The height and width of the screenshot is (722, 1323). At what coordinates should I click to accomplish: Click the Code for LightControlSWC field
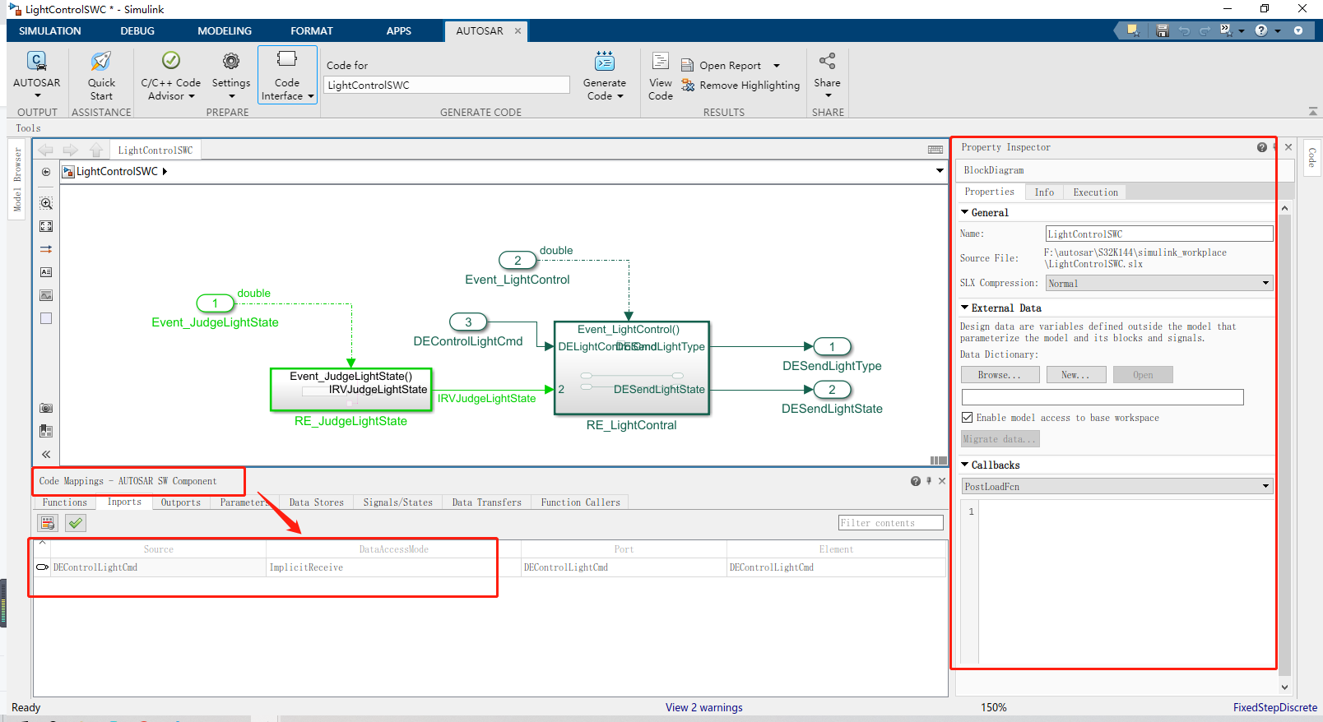coord(447,85)
